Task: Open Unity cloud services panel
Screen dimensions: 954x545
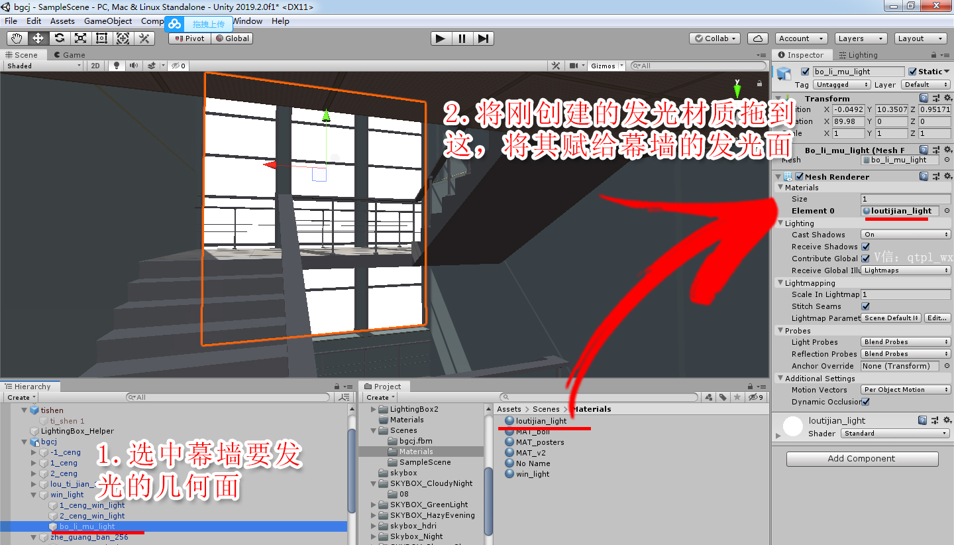Action: tap(757, 38)
